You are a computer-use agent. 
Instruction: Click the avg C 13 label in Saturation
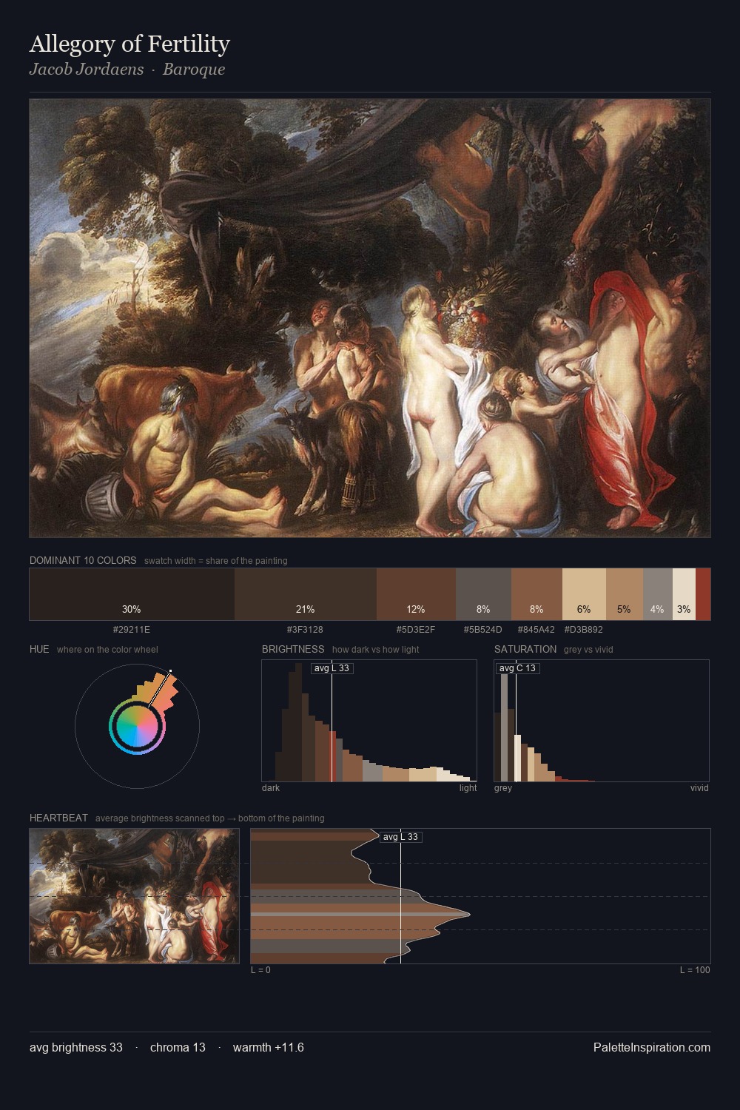517,668
